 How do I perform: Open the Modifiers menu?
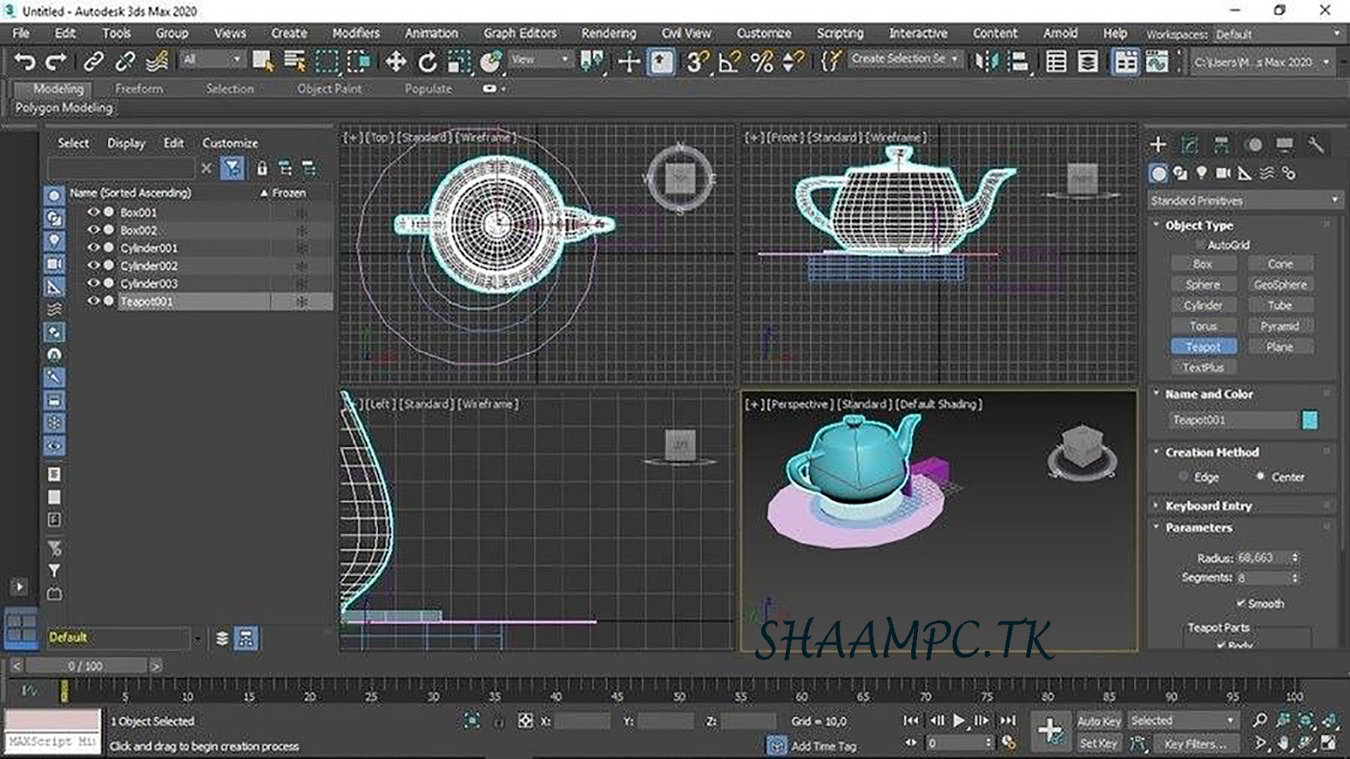[355, 34]
